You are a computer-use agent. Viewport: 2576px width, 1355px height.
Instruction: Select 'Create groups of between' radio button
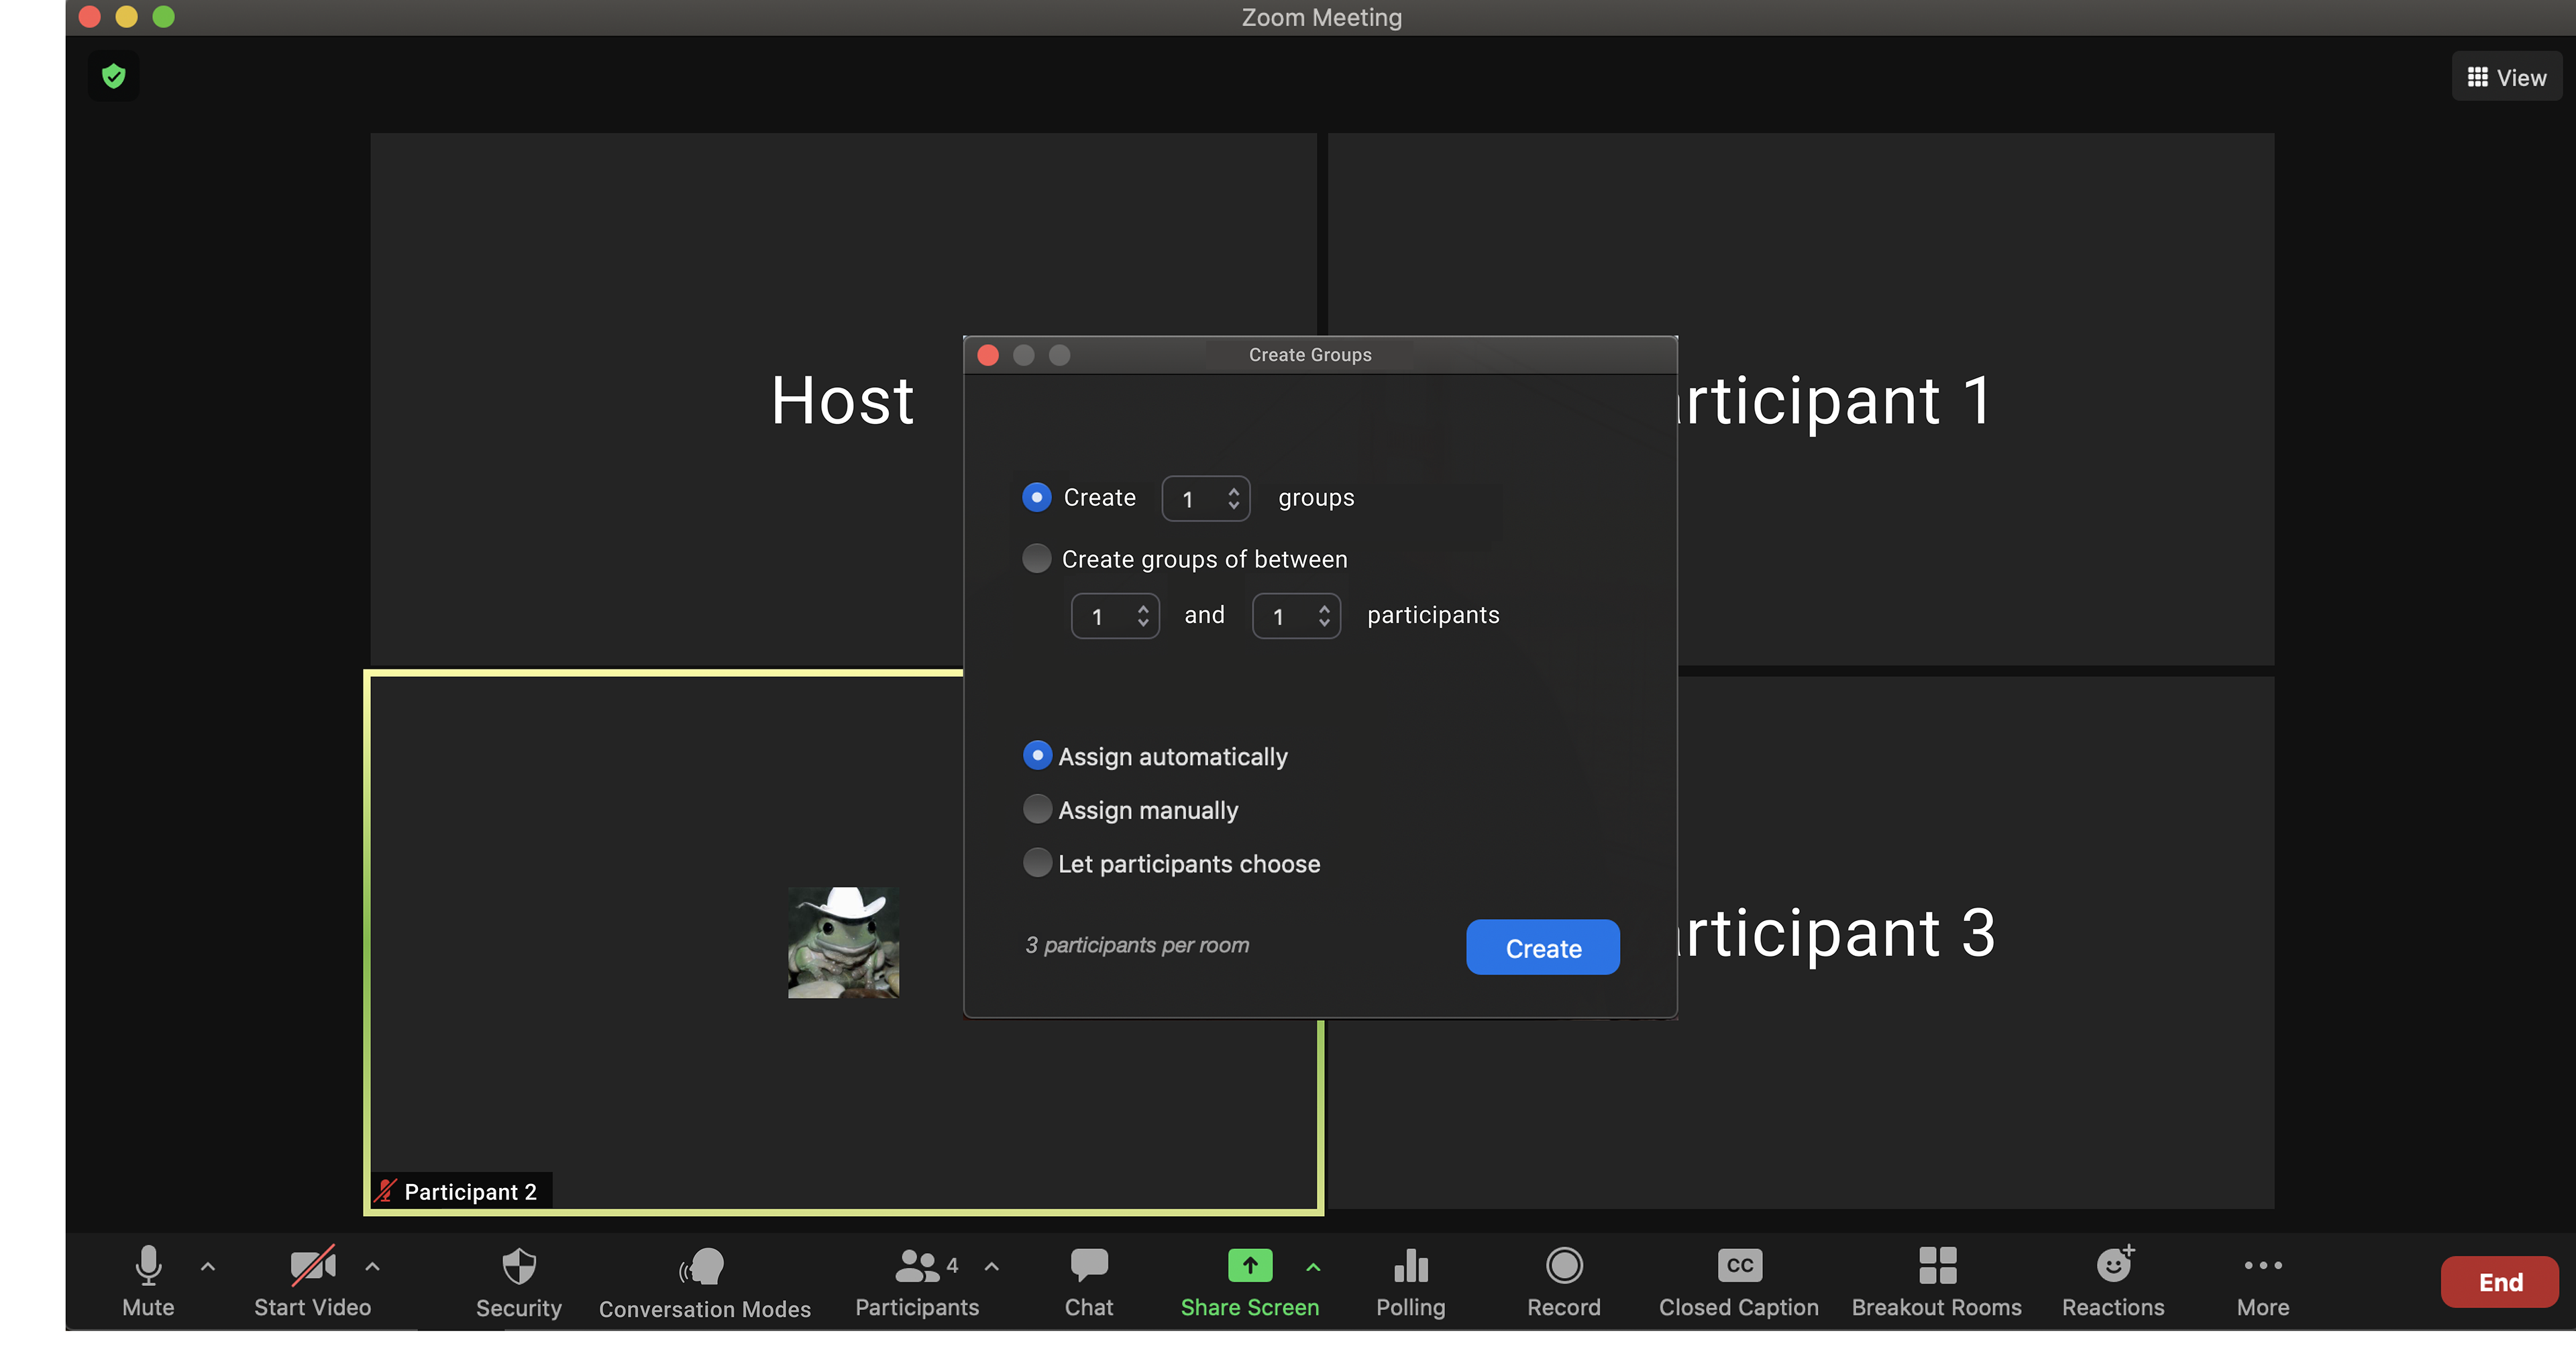pos(1036,558)
